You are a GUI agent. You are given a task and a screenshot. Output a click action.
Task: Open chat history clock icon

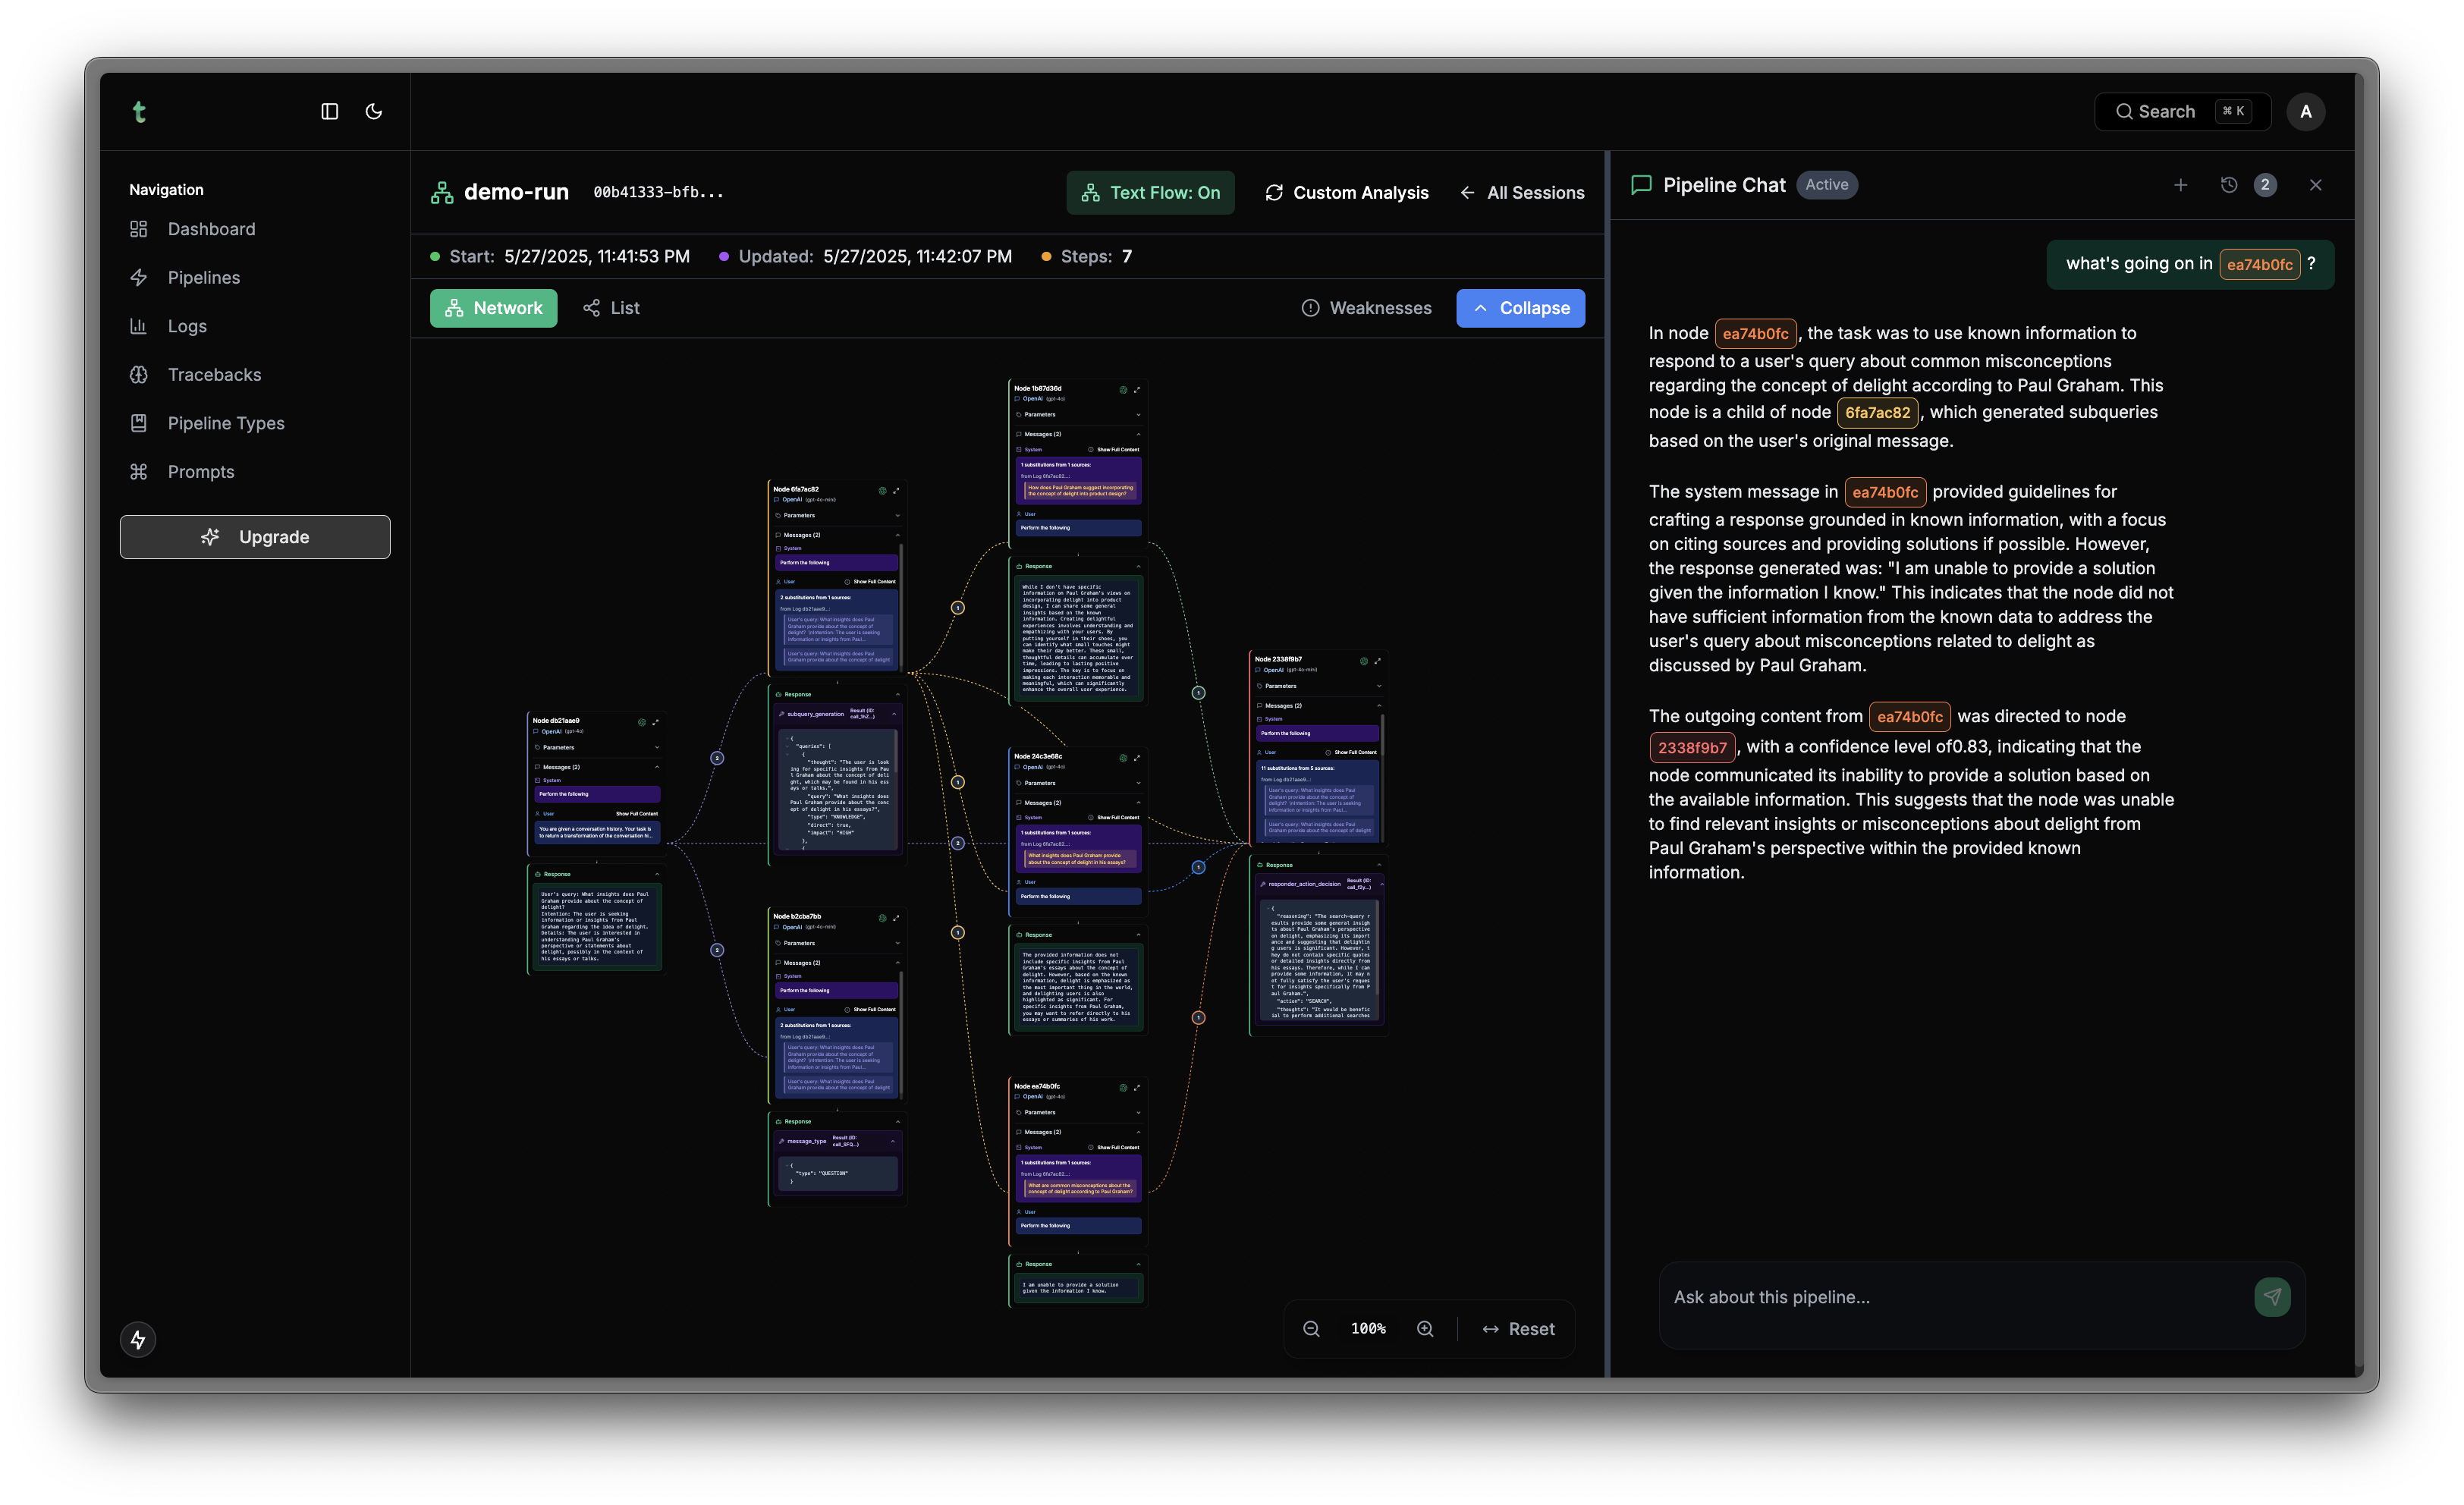point(2228,185)
